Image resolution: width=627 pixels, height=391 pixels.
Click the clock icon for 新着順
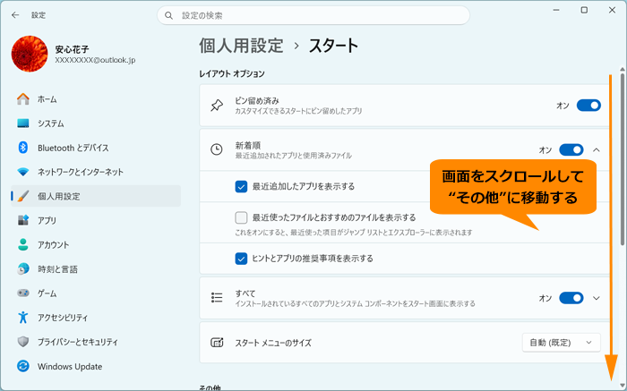(217, 149)
